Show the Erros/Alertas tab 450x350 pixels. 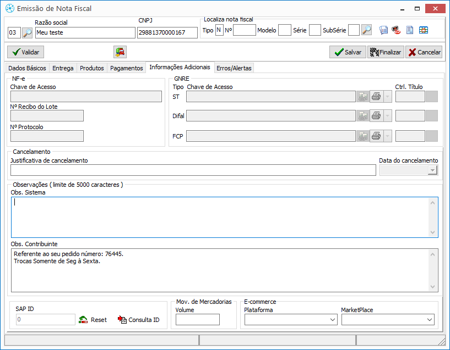tap(234, 68)
